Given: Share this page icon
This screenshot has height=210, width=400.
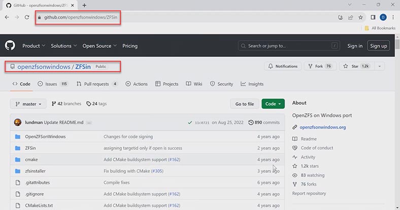Looking at the screenshot, I should coord(351,17).
